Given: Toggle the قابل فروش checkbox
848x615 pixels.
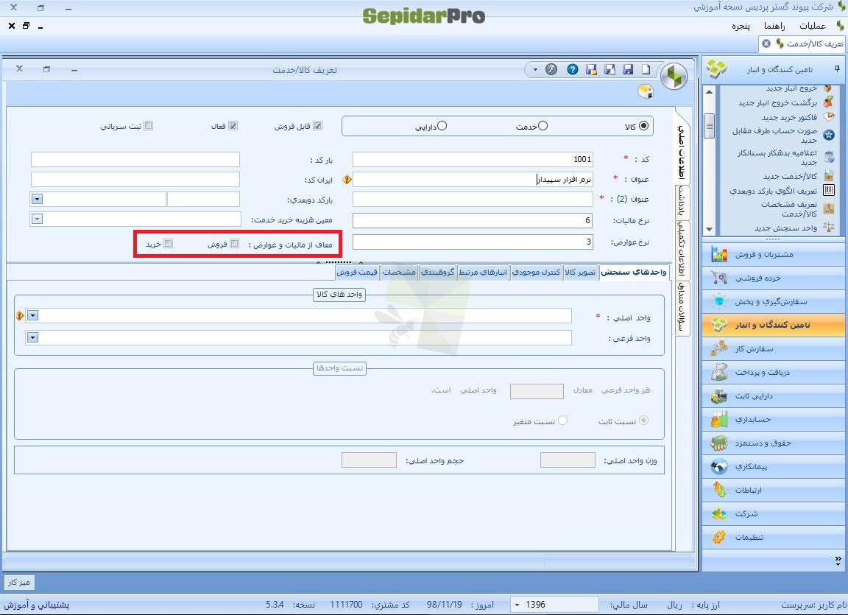Looking at the screenshot, I should coord(318,125).
